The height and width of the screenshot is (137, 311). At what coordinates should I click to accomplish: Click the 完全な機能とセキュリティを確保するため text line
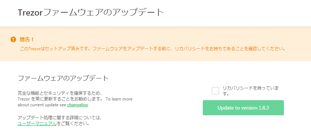(x=60, y=93)
